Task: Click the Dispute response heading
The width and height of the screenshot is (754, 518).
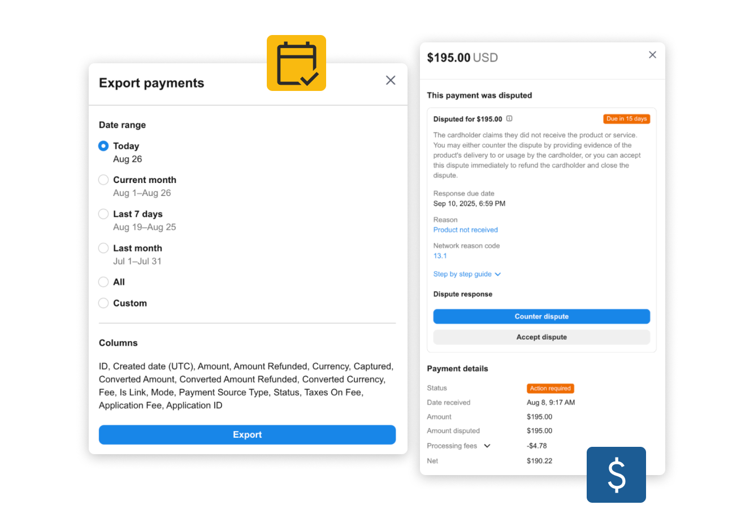Action: [462, 294]
